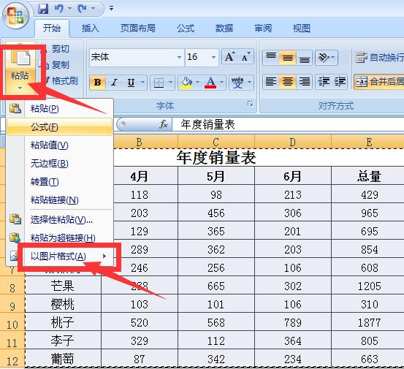
Task: Align text to top
Action: coord(271,57)
